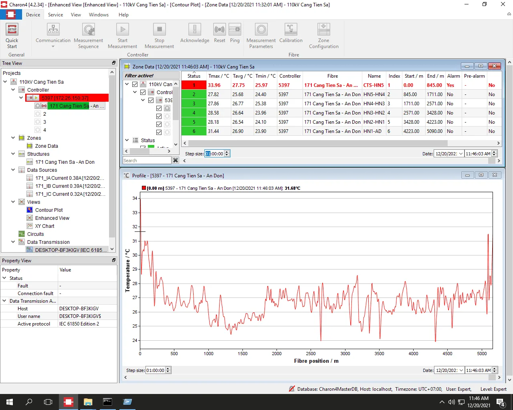Open the Quick Start setup tool

pyautogui.click(x=12, y=36)
